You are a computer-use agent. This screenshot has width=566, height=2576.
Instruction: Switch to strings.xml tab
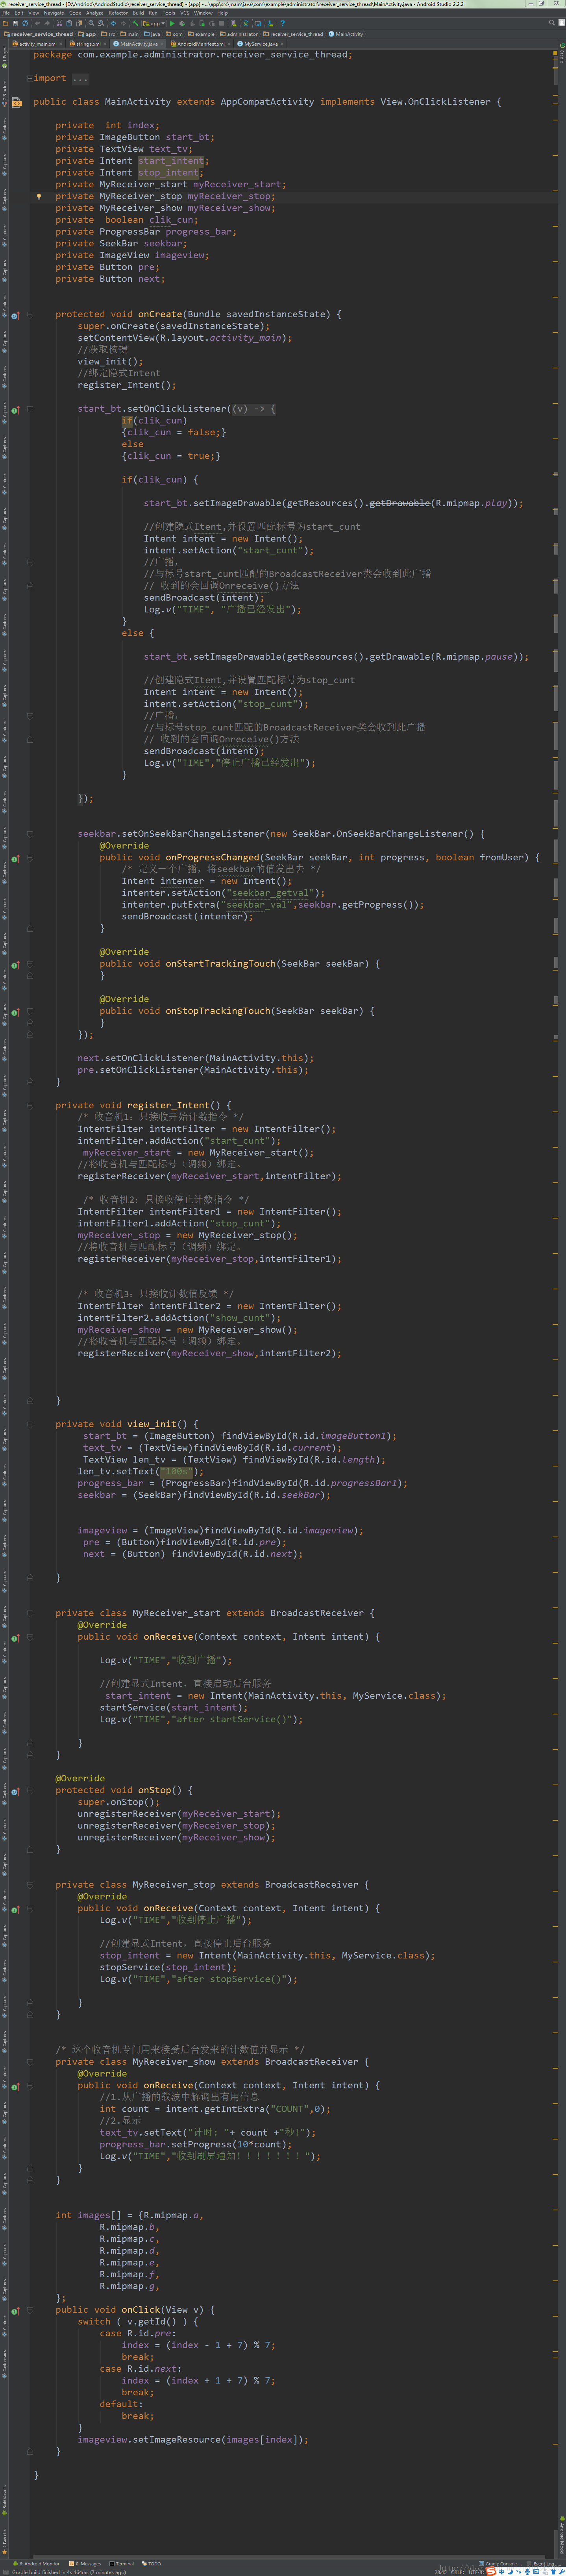tap(88, 44)
